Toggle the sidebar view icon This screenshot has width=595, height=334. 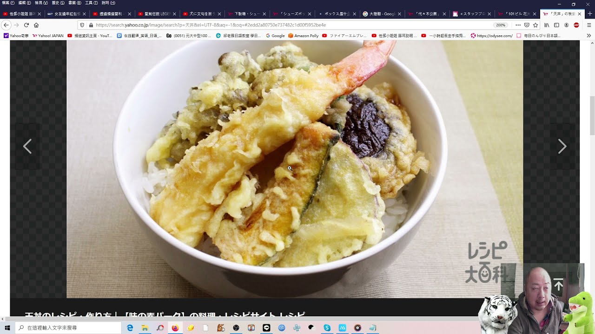[x=556, y=25]
